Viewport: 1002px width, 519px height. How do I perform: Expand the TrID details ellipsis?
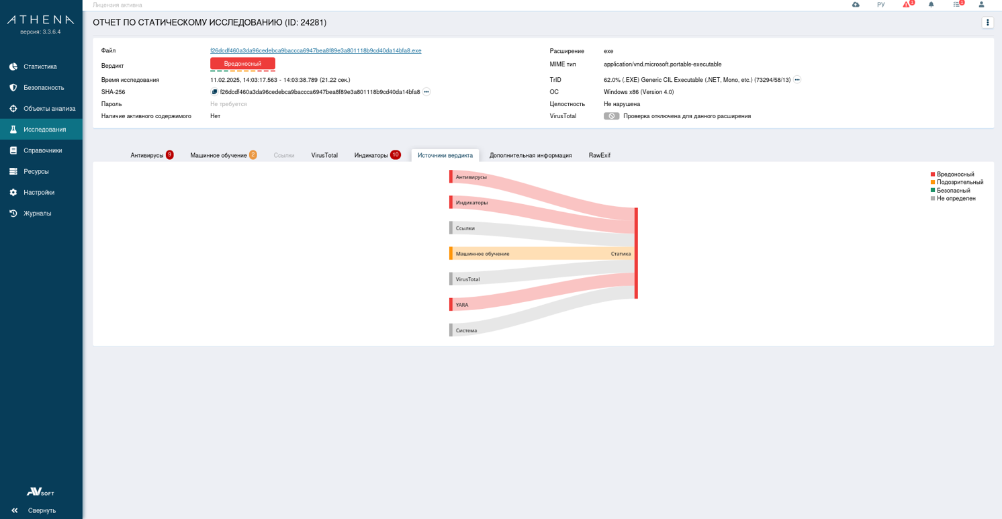click(x=797, y=80)
